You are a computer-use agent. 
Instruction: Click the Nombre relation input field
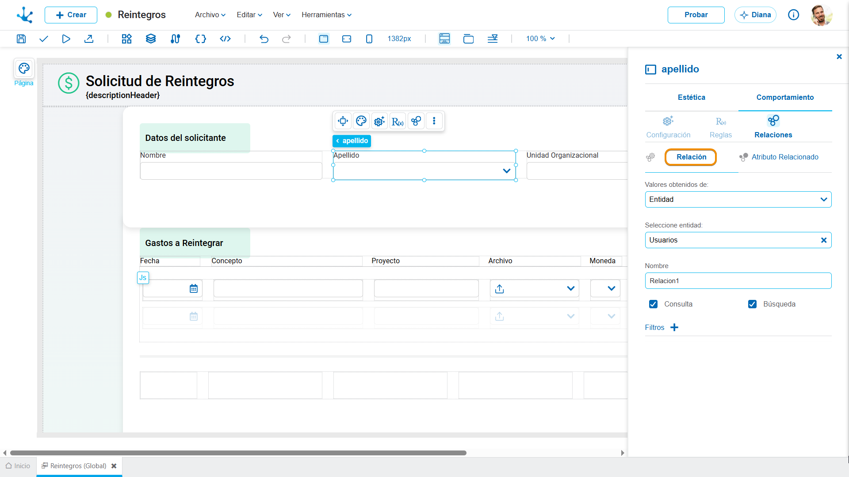pos(738,281)
